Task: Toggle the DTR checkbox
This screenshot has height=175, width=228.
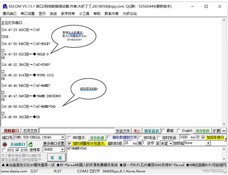Action: (x=17, y=150)
